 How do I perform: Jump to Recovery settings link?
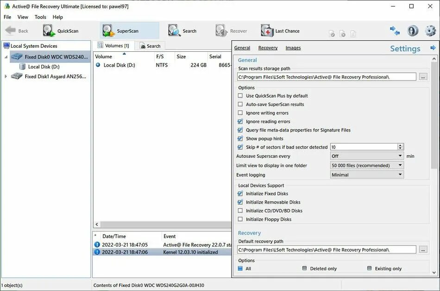pos(268,48)
